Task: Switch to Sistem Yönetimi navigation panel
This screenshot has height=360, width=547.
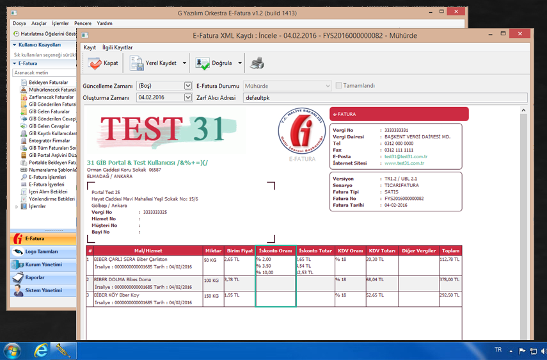Action: pyautogui.click(x=44, y=291)
